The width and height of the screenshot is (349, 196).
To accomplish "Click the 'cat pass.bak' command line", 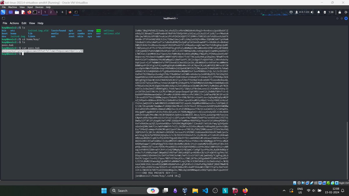I will (20, 48).
